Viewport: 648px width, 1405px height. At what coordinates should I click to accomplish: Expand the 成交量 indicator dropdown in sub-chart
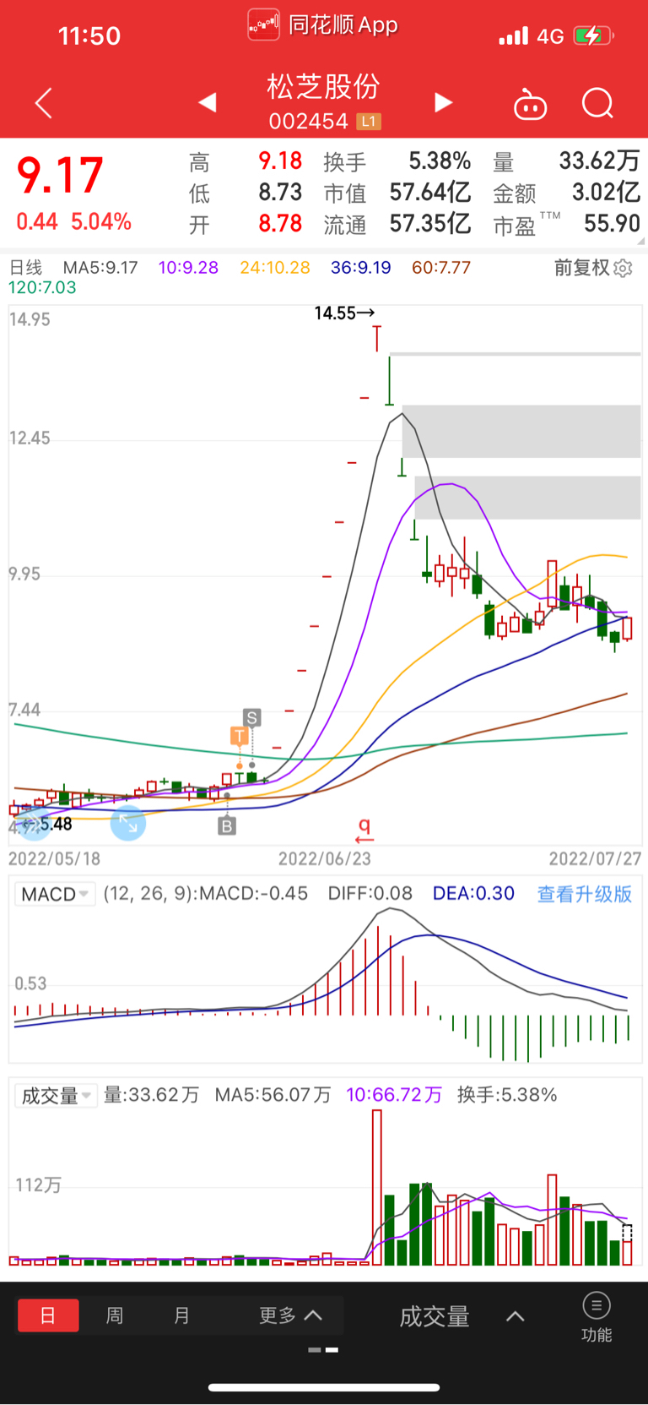pos(56,1096)
